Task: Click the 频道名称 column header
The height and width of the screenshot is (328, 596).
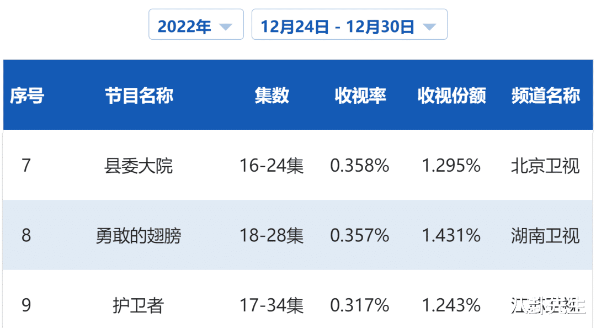Action: pos(545,96)
